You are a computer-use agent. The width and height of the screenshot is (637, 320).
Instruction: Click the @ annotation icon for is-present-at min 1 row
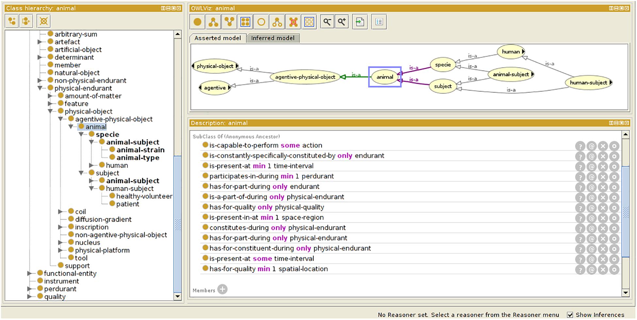point(592,167)
